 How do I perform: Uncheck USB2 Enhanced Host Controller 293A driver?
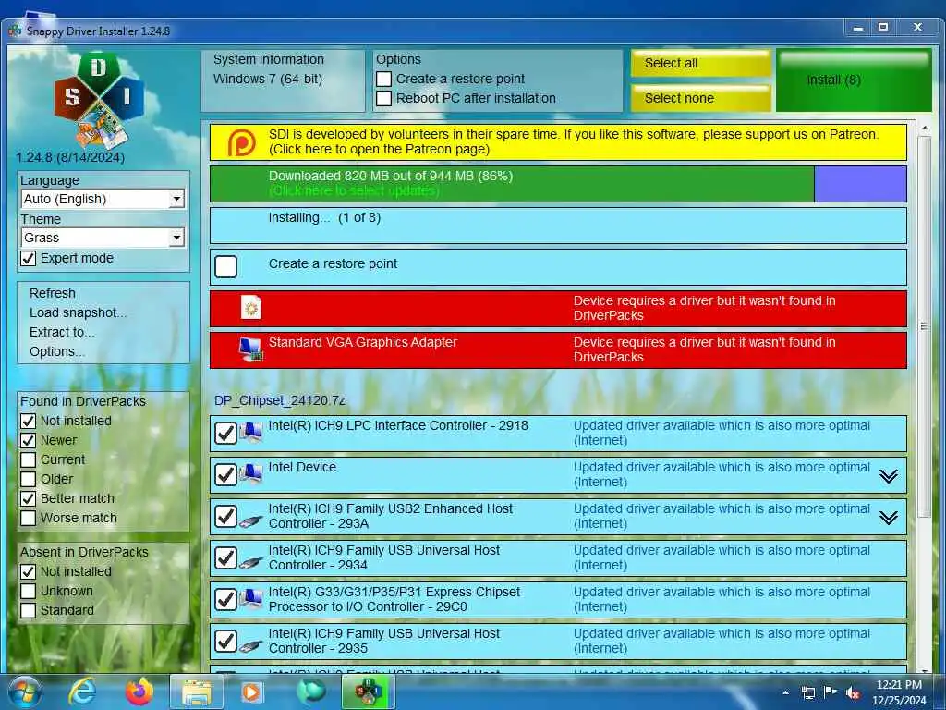(x=226, y=516)
